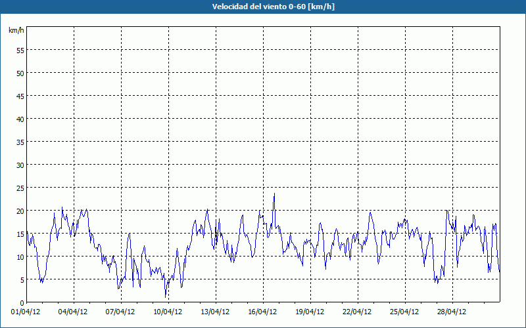Click the 0 value on the y-axis
Screen dimensions: 526x328
22,303
